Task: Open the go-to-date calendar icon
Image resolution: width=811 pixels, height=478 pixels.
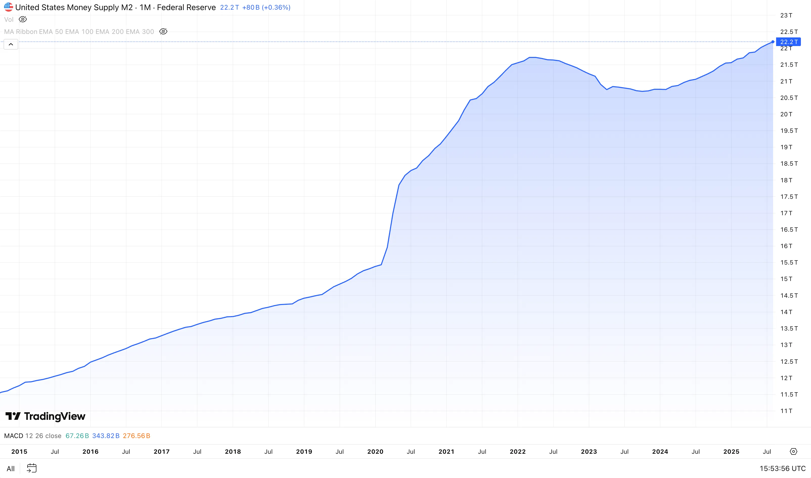Action: pyautogui.click(x=32, y=468)
